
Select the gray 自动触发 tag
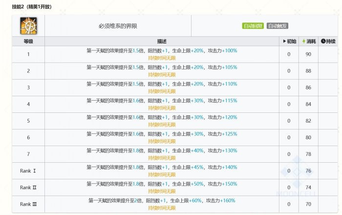278,25
